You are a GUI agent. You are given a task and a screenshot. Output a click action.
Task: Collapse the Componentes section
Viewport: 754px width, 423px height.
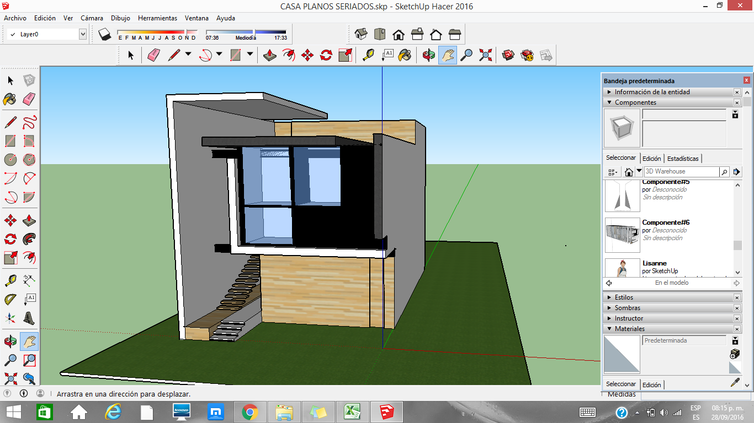pos(609,102)
